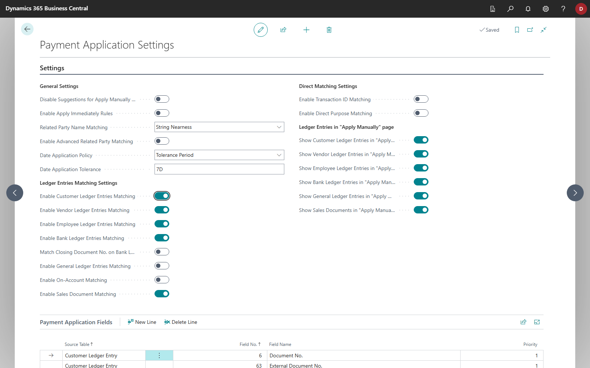Open the search magnifier in the top bar
This screenshot has height=368, width=590.
pyautogui.click(x=510, y=9)
